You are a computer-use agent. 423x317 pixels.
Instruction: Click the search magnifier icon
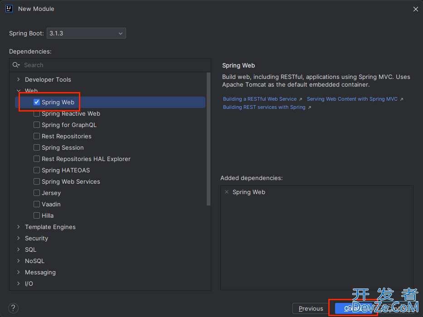point(16,65)
